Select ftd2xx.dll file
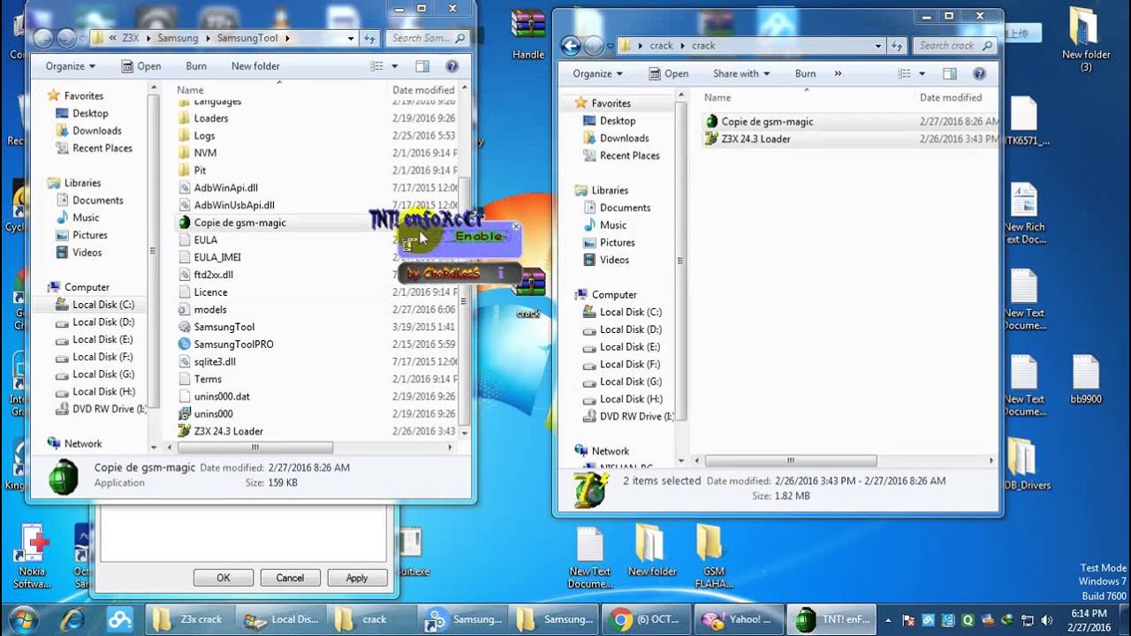 pyautogui.click(x=206, y=275)
